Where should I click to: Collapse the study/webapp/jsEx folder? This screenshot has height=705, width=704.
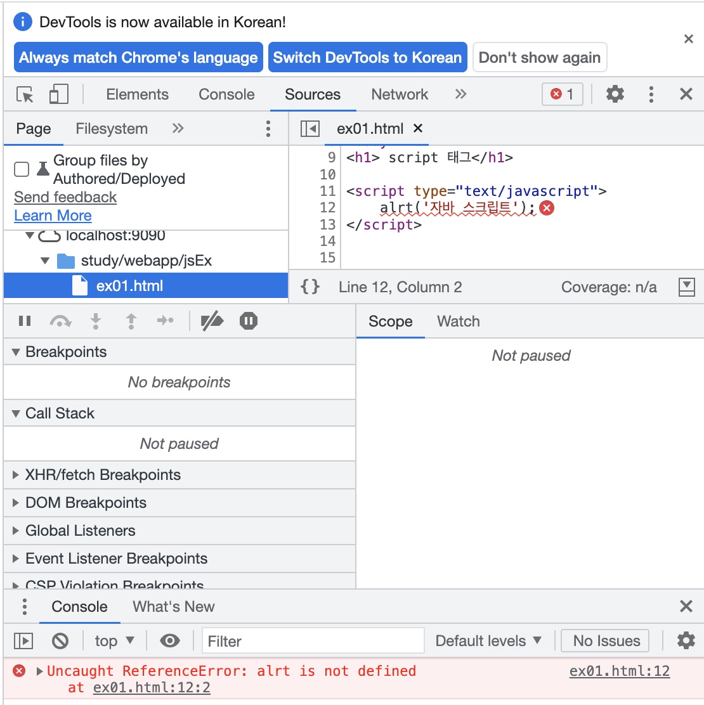45,261
